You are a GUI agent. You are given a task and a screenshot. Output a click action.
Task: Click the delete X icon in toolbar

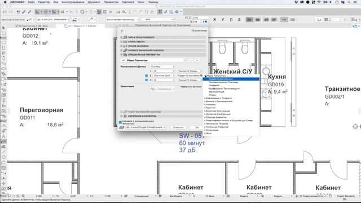coord(111,12)
